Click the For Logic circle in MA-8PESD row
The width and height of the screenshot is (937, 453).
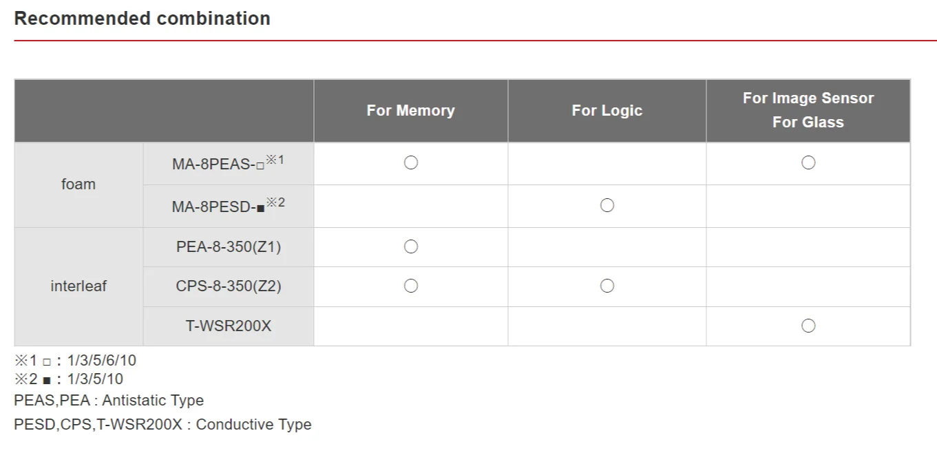[x=607, y=205]
